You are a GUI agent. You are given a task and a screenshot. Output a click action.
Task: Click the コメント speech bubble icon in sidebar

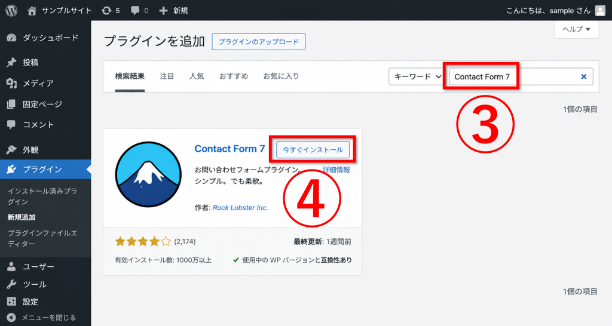[x=12, y=124]
